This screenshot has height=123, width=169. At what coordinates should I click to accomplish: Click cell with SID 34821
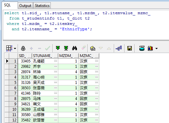click(x=25, y=104)
